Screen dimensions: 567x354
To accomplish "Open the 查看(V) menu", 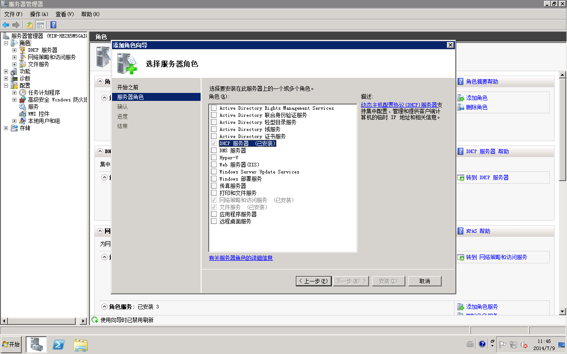I will click(x=65, y=14).
